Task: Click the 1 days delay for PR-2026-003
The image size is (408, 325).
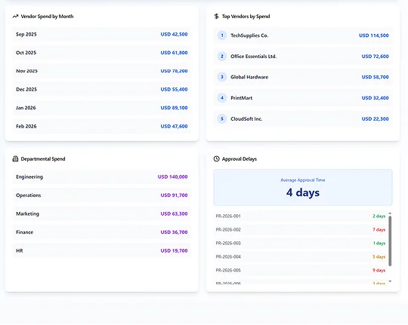Action: click(379, 243)
